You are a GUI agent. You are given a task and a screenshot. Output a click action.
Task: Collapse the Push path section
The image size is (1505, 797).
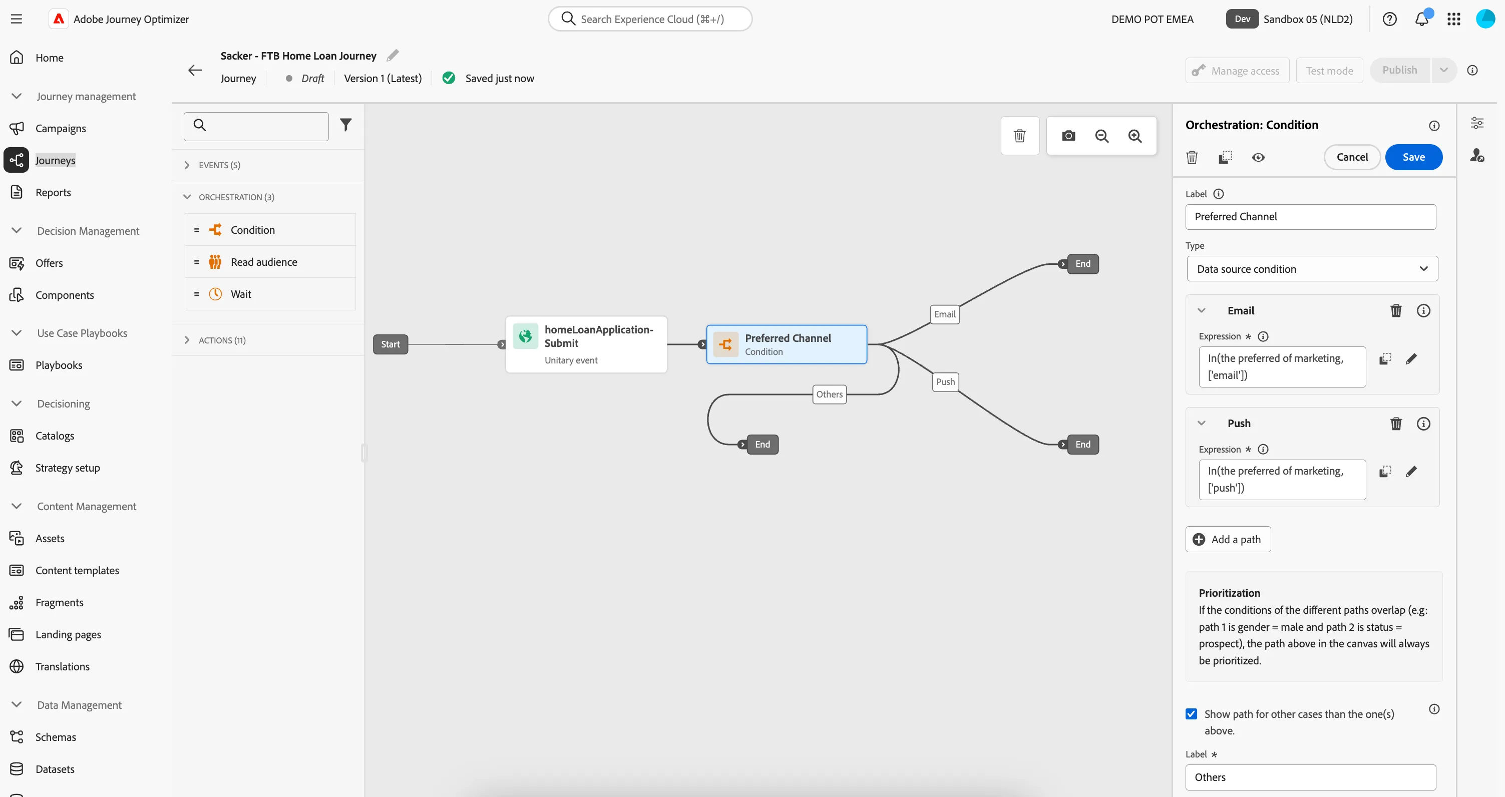pyautogui.click(x=1201, y=423)
